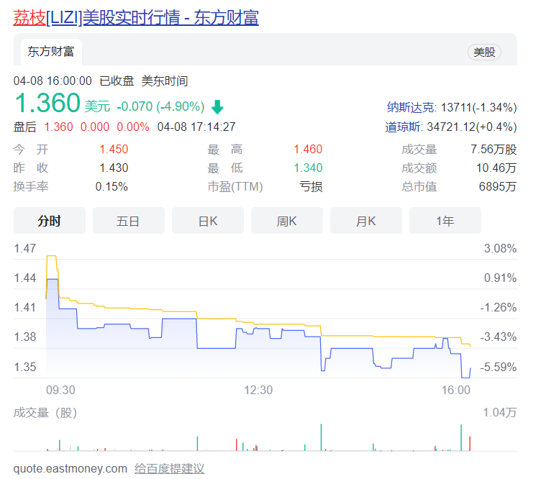Viewport: 546px width, 479px height.
Task: Click the 09:30 time axis label
Action: point(60,391)
